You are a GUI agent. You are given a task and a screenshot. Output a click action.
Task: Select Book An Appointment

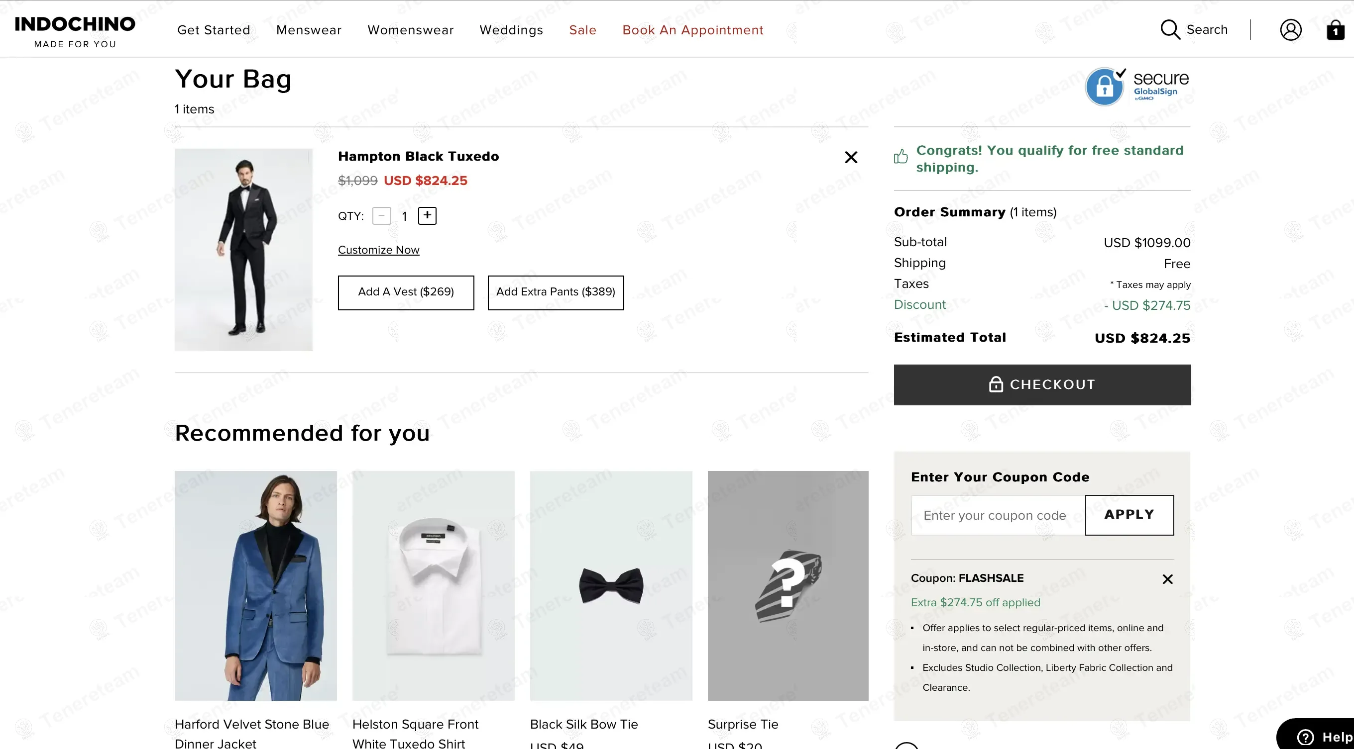[693, 30]
